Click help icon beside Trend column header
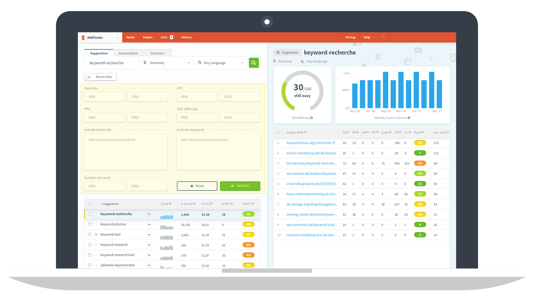Image resolution: width=534 pixels, height=301 pixels. [170, 204]
